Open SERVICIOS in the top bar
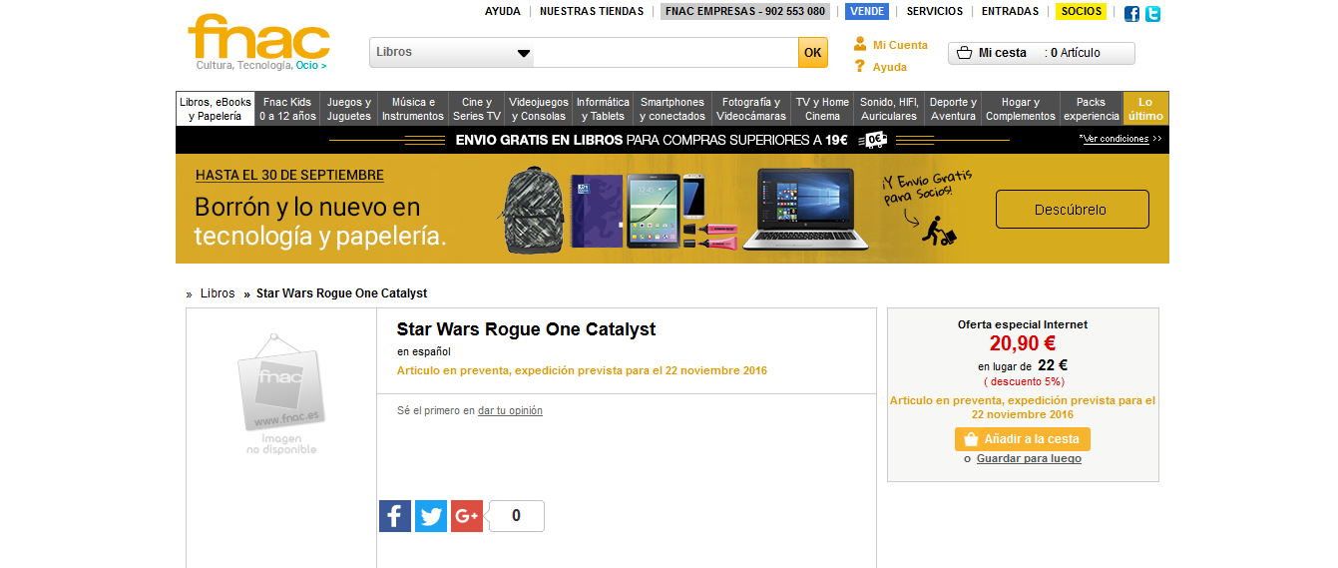This screenshot has width=1338, height=568. [x=935, y=11]
